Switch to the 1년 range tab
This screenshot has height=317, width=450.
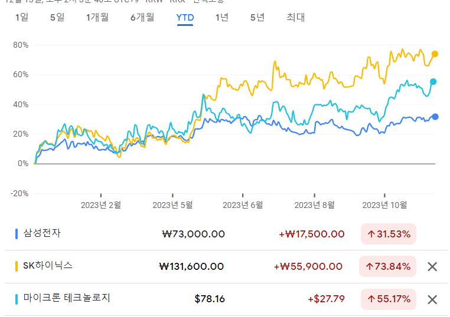point(222,18)
